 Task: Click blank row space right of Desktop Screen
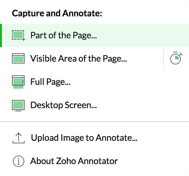143,105
